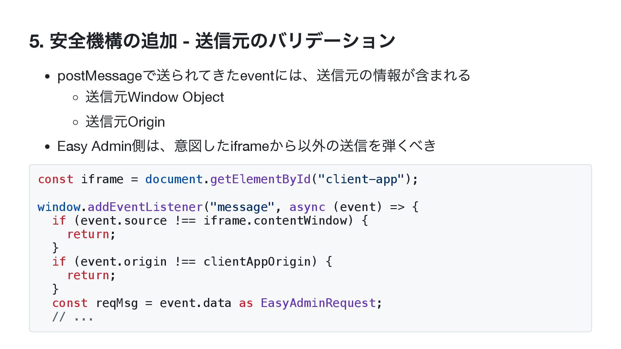Click the sub-bullet '送信元Window Object'
The image size is (621, 349).
point(155,97)
